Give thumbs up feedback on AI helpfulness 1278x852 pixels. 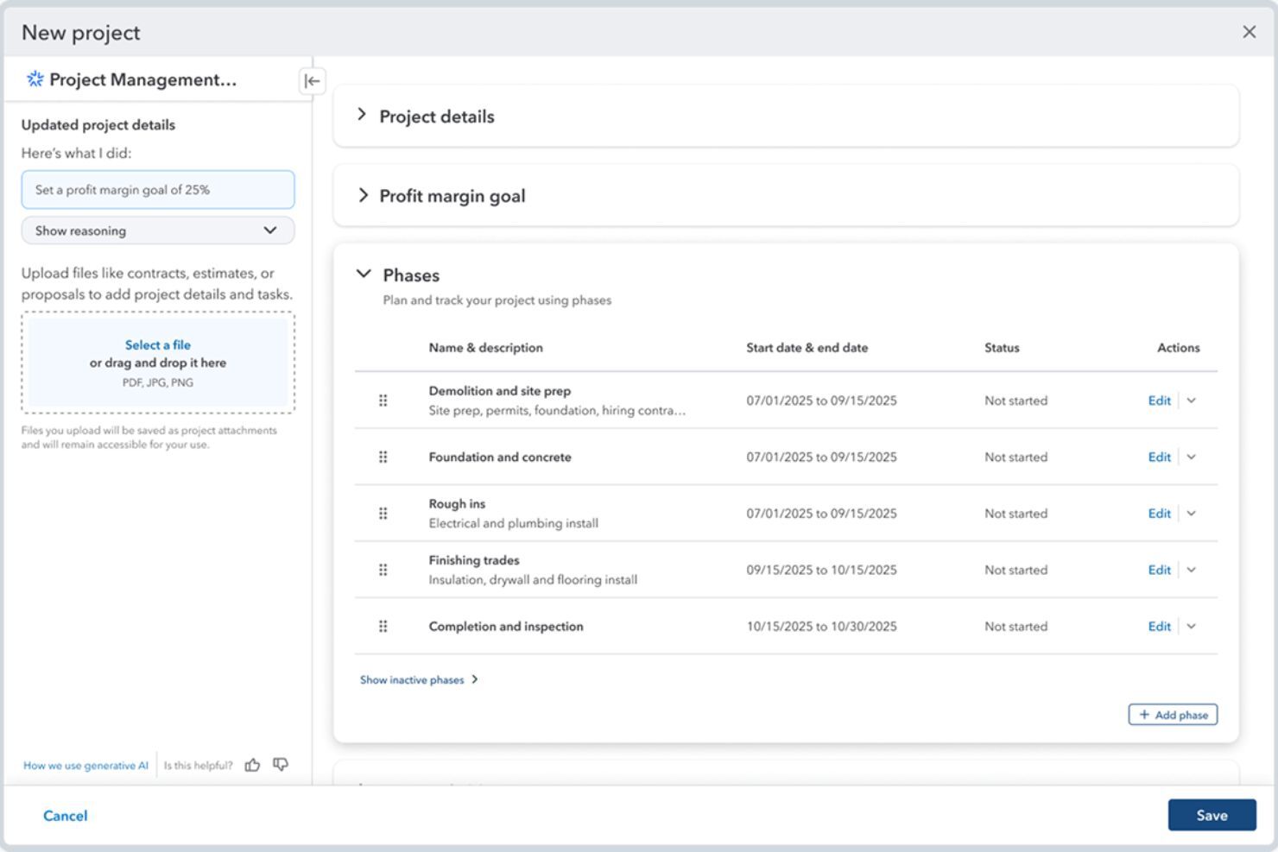click(x=252, y=765)
